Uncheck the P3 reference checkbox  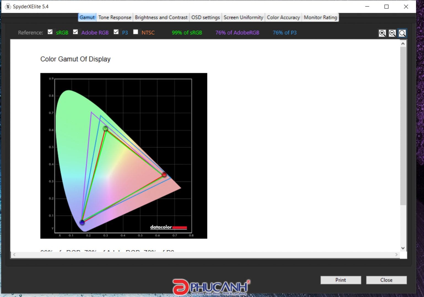[116, 32]
